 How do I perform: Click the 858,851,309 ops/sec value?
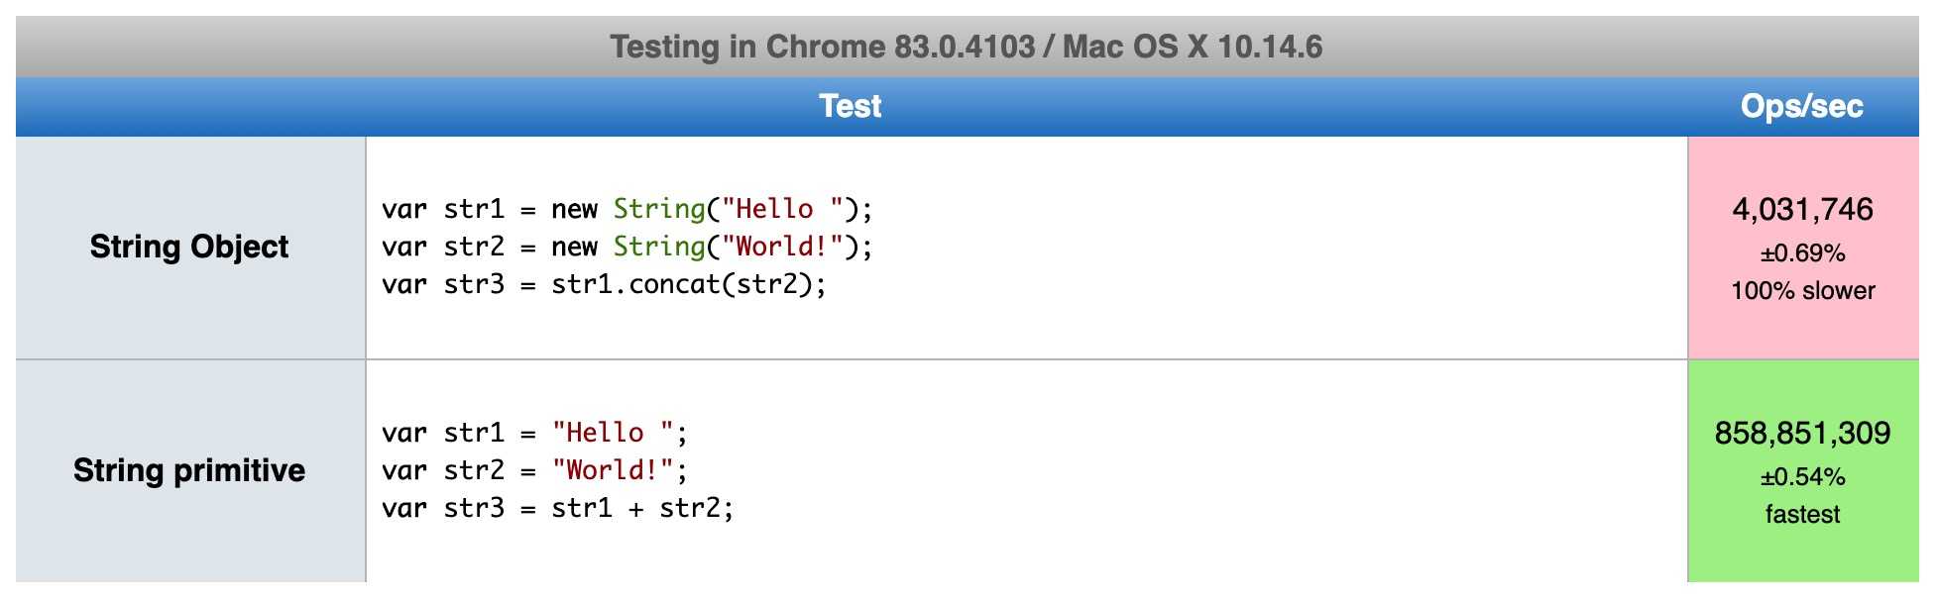pos(1802,433)
